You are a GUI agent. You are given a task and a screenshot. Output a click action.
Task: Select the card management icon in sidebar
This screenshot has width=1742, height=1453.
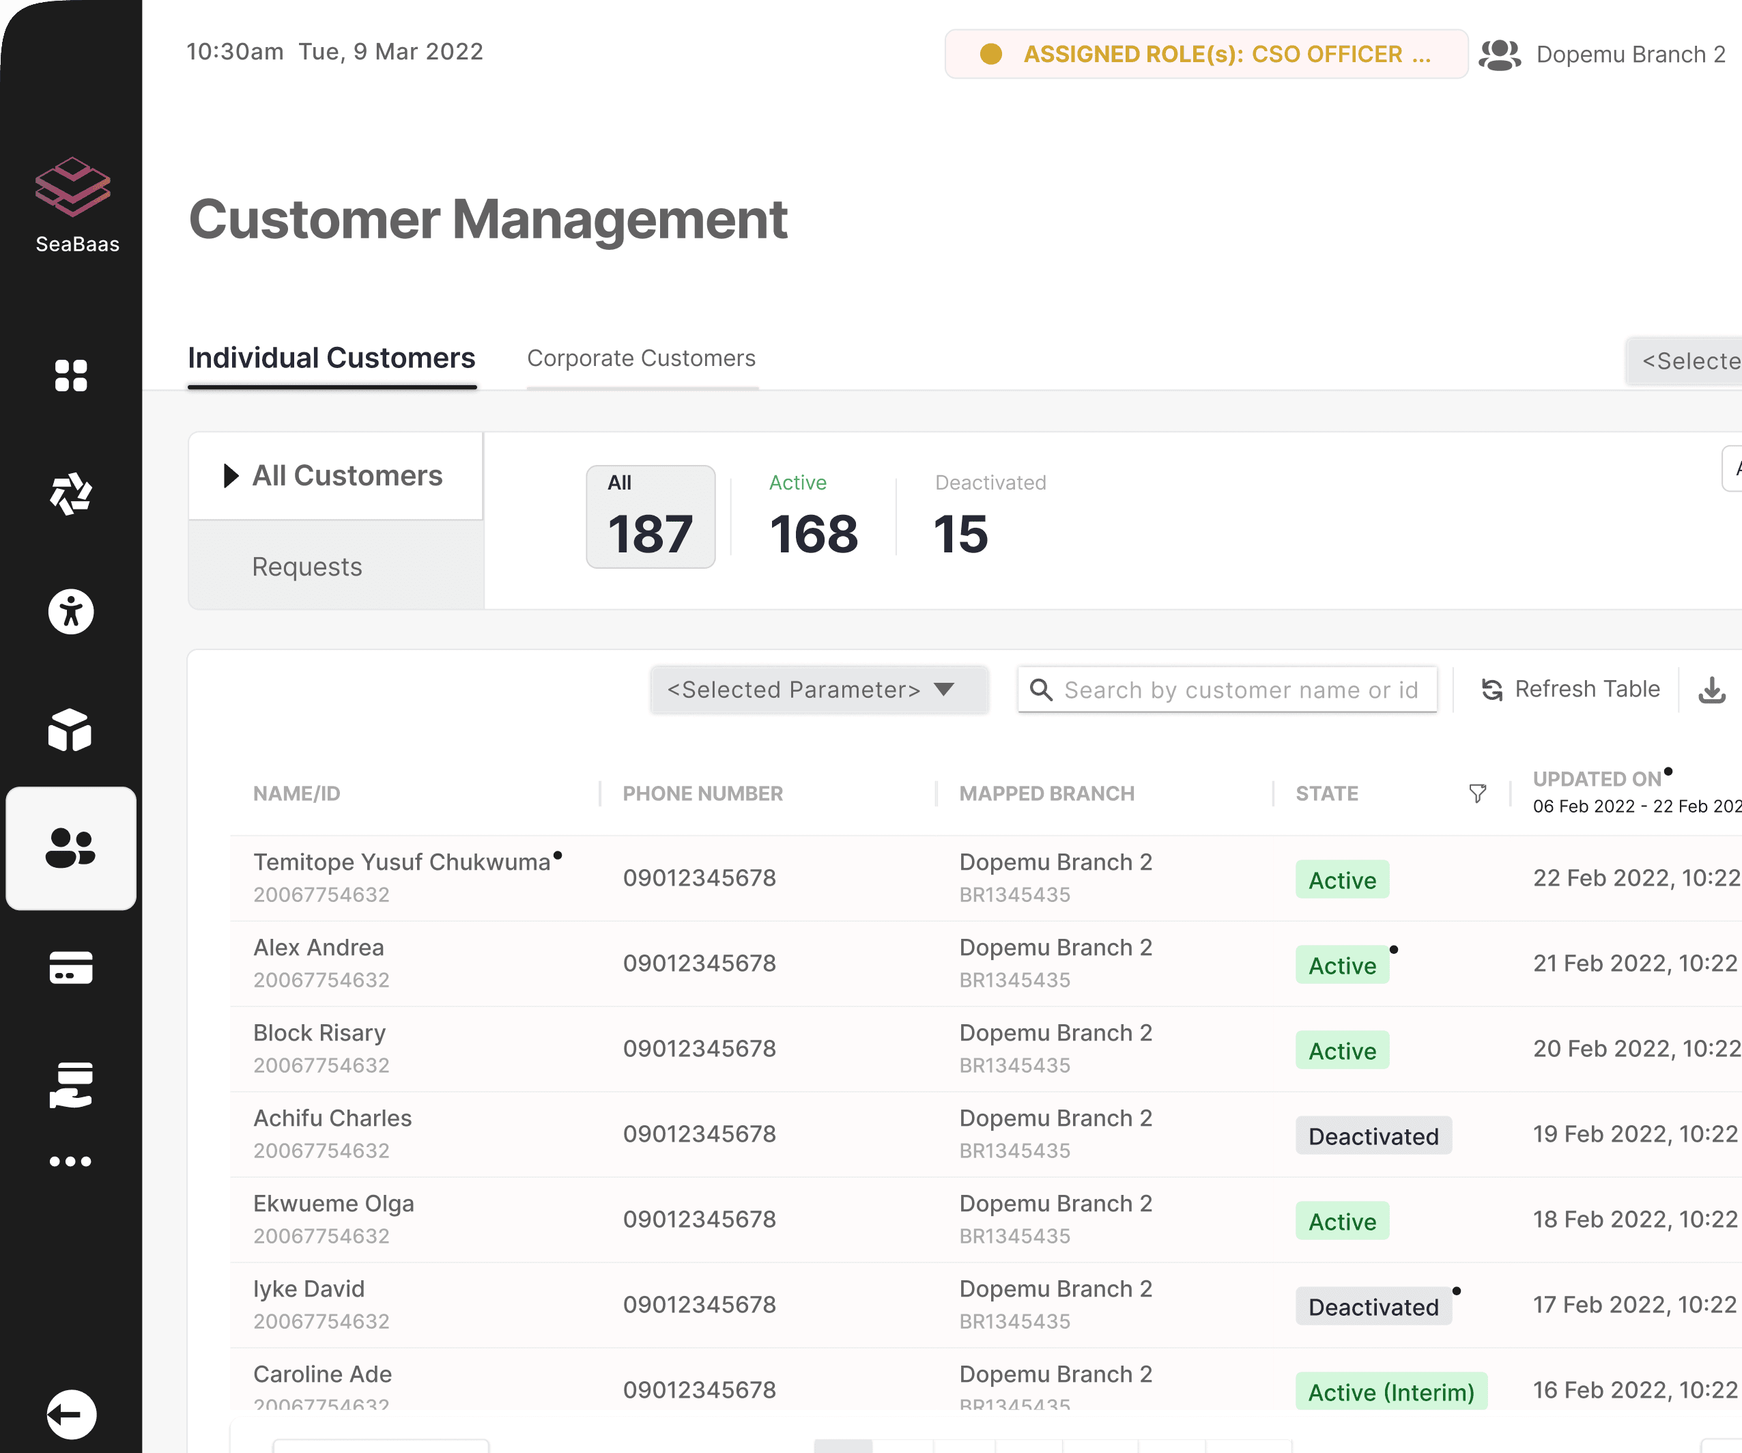70,968
